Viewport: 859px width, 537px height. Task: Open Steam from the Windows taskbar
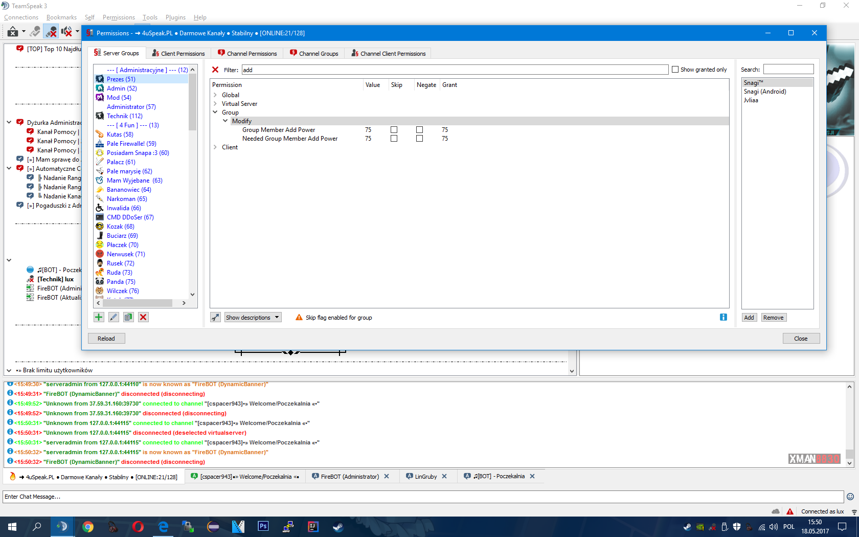pyautogui.click(x=338, y=526)
